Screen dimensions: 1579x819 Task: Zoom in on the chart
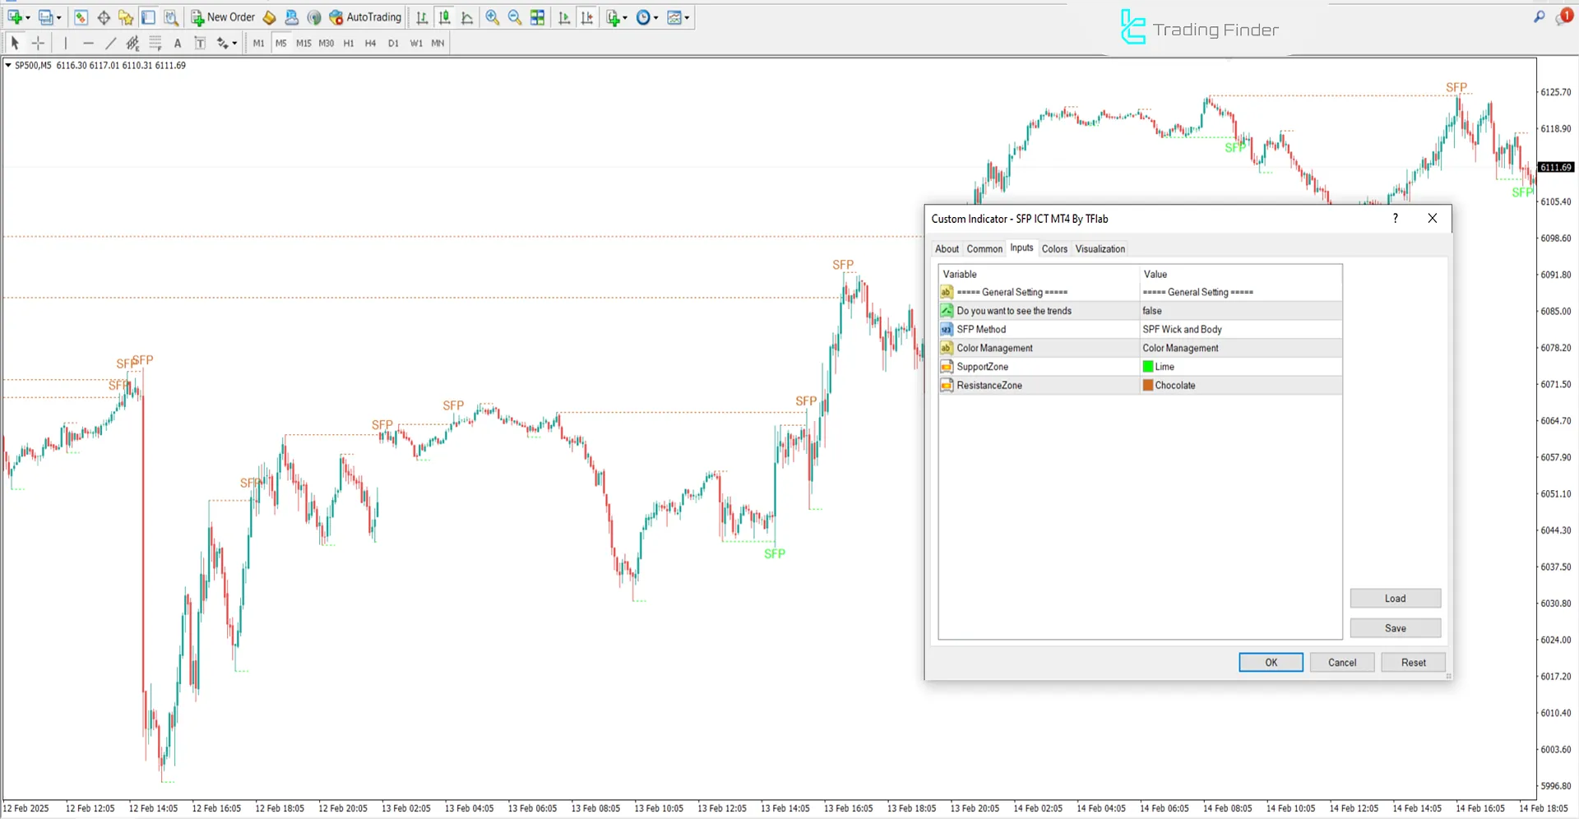click(x=492, y=17)
